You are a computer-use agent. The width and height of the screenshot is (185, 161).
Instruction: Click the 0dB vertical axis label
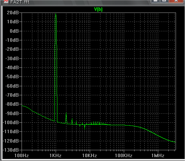coord(14,31)
